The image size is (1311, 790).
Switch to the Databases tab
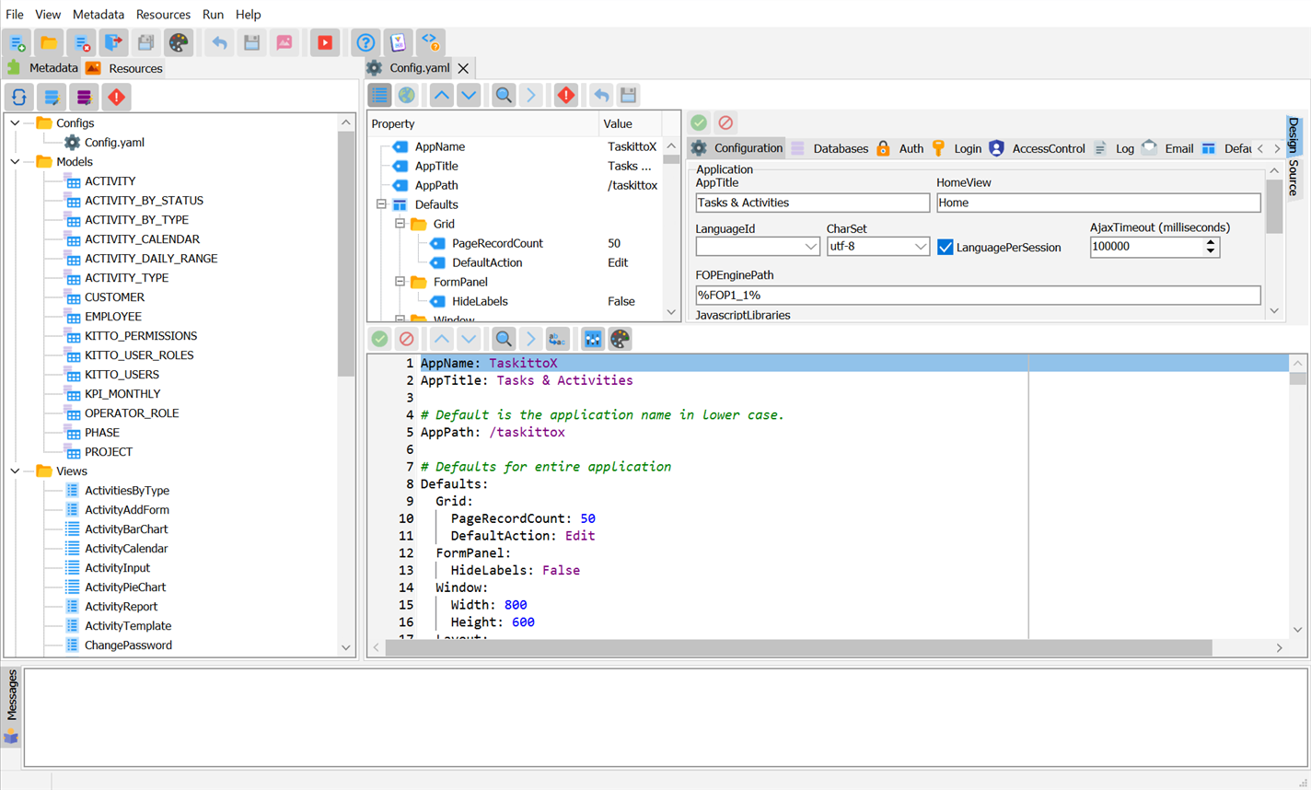[x=830, y=148]
